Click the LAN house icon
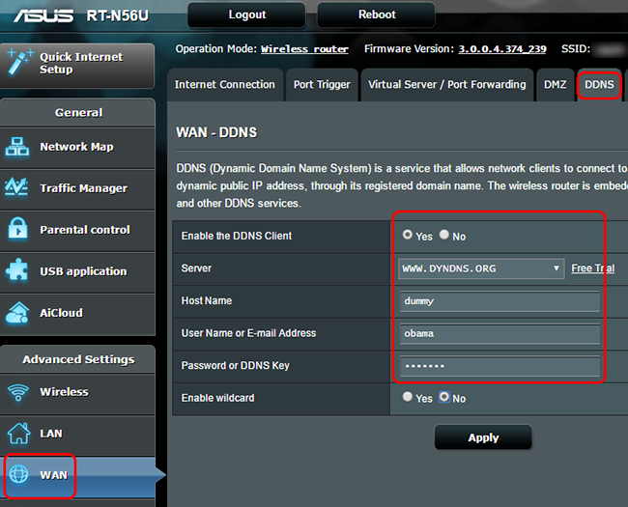Screen dimensions: 628x507 (18, 434)
